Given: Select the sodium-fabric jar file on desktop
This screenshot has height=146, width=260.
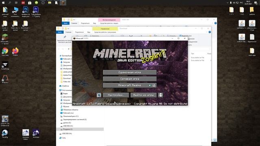Looking at the screenshot, I should pyautogui.click(x=242, y=38).
